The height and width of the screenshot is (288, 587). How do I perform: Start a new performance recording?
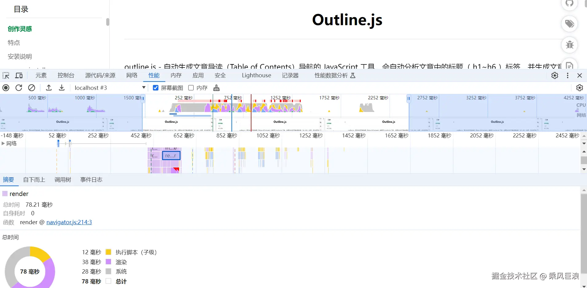pyautogui.click(x=6, y=88)
